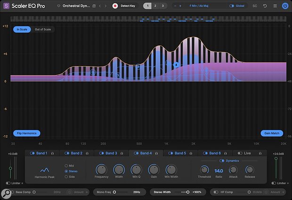The height and width of the screenshot is (200, 292).
Task: Save the preset with the disk icon
Action: coord(94,6)
